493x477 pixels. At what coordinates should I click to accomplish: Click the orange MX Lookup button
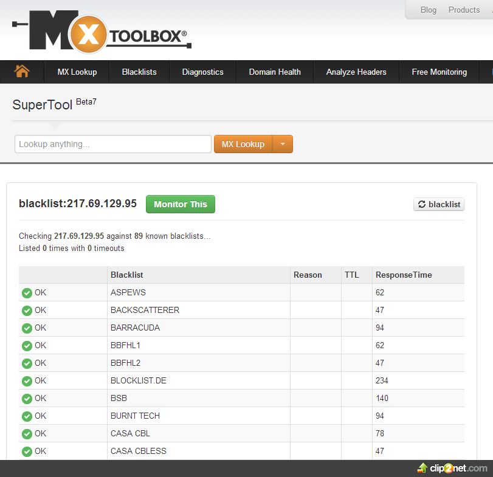click(243, 144)
